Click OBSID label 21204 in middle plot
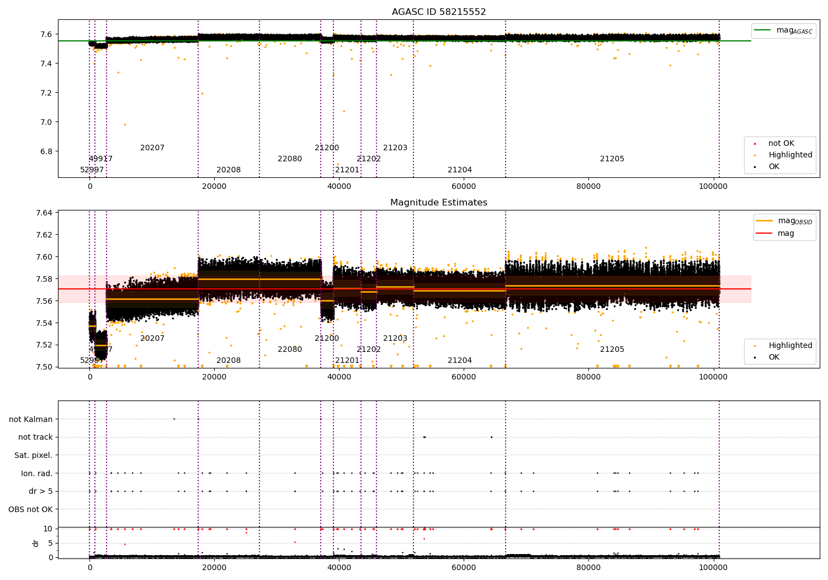Viewport: 828px width, 580px height. click(460, 361)
